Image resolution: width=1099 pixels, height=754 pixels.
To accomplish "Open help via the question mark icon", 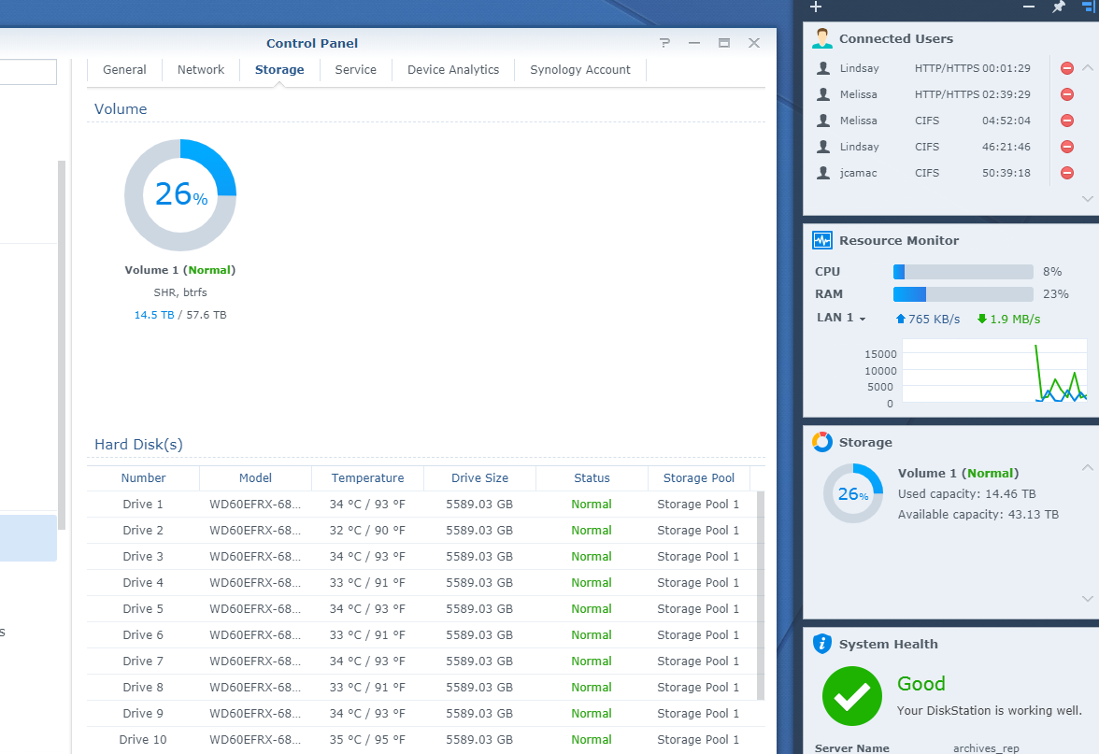I will point(664,43).
